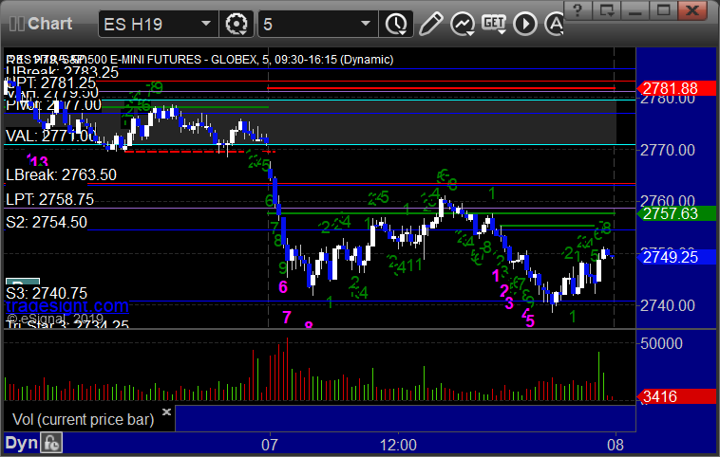Click the Dyn scaling label
Viewport: 720px width, 457px height.
point(21,443)
